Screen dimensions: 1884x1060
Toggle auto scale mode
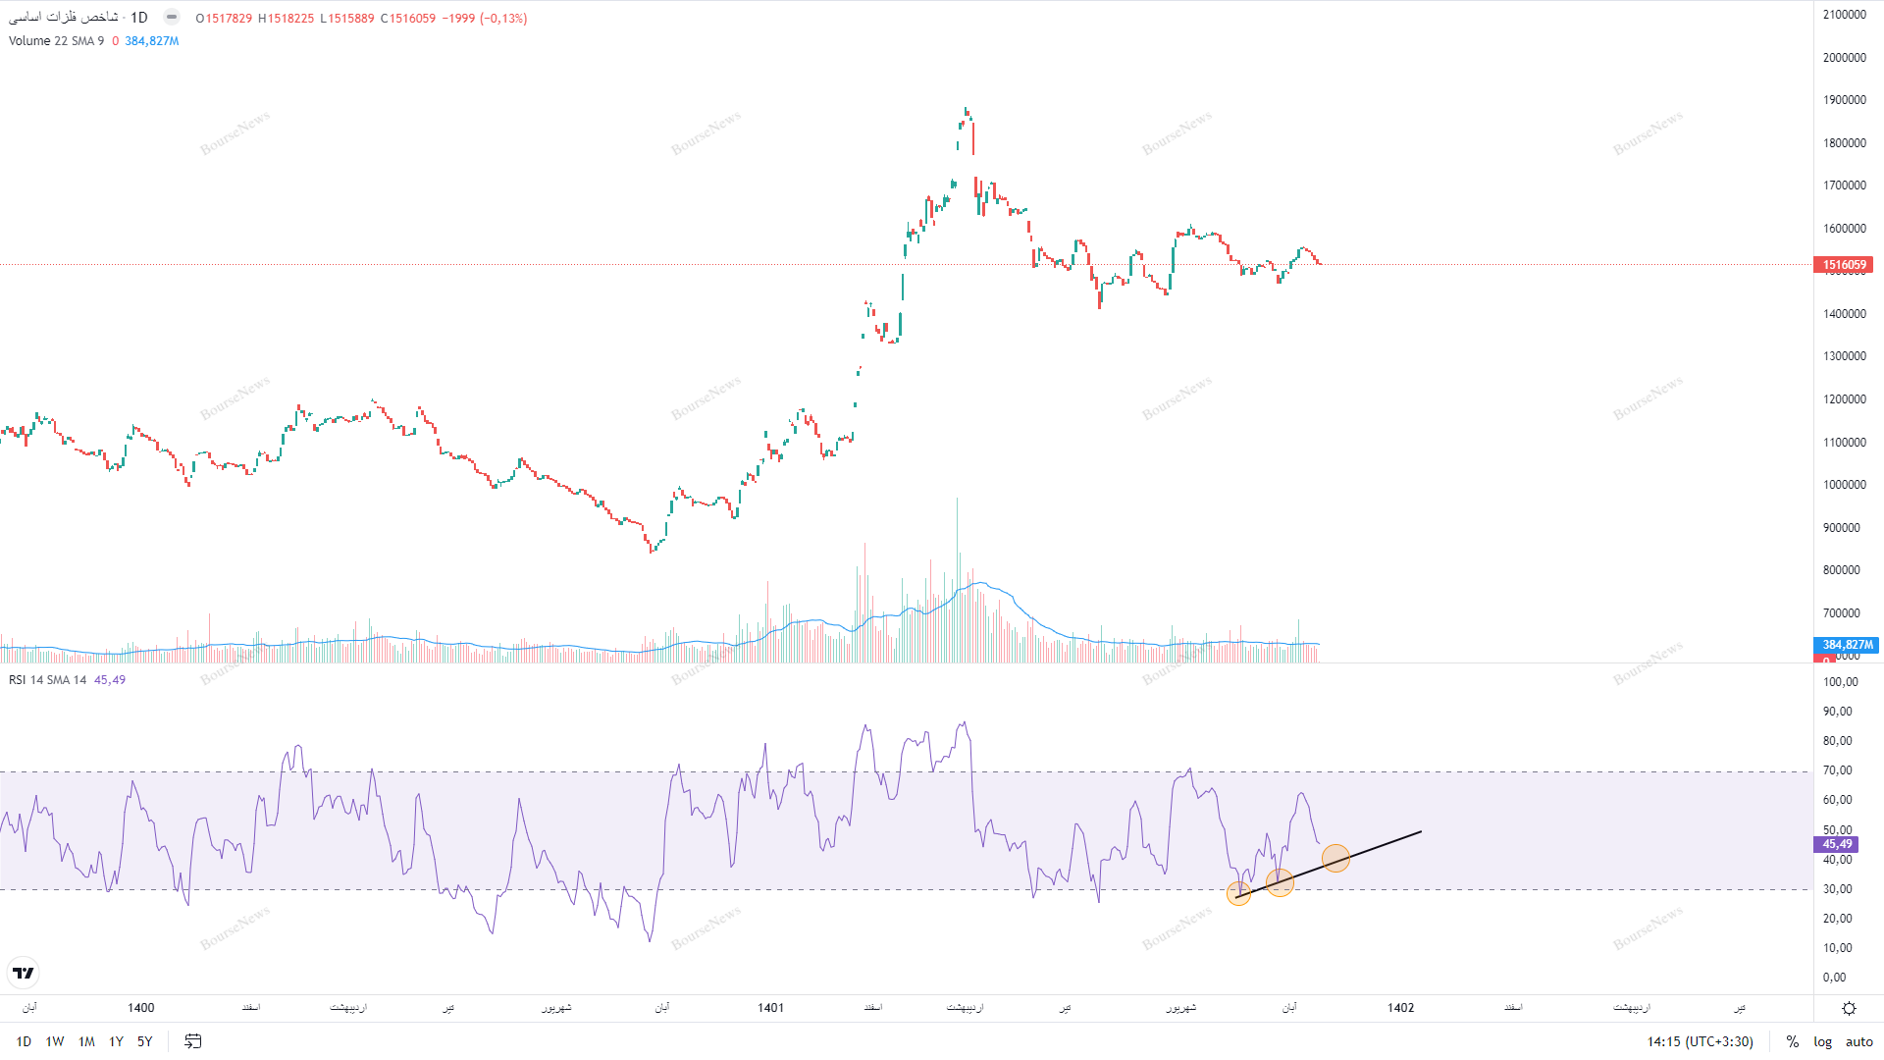click(x=1858, y=1041)
